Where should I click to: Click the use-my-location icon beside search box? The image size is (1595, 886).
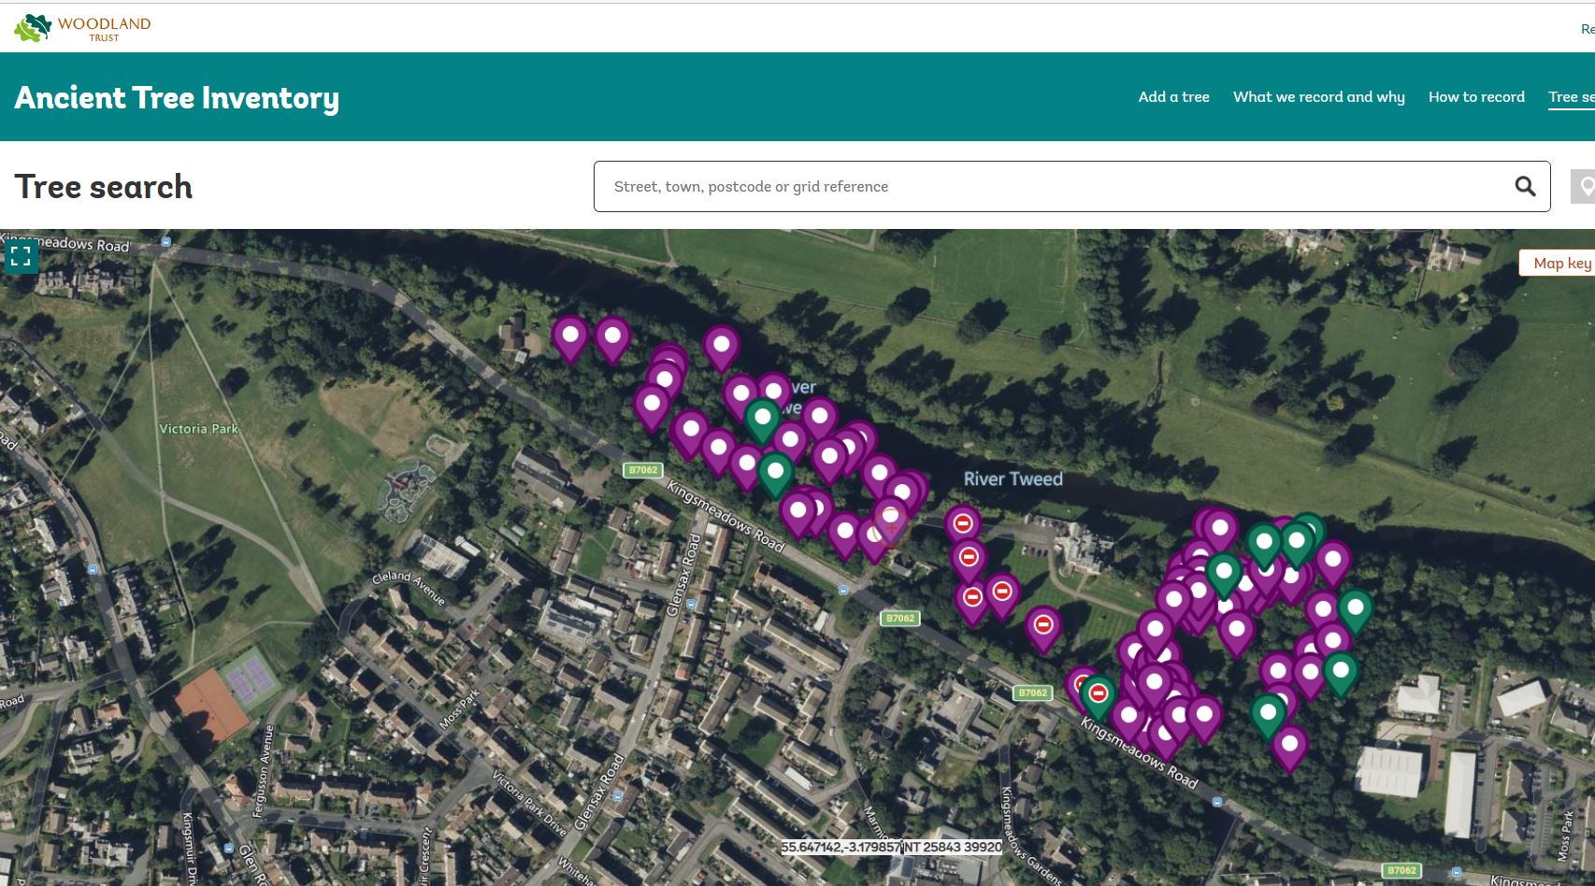click(1584, 187)
